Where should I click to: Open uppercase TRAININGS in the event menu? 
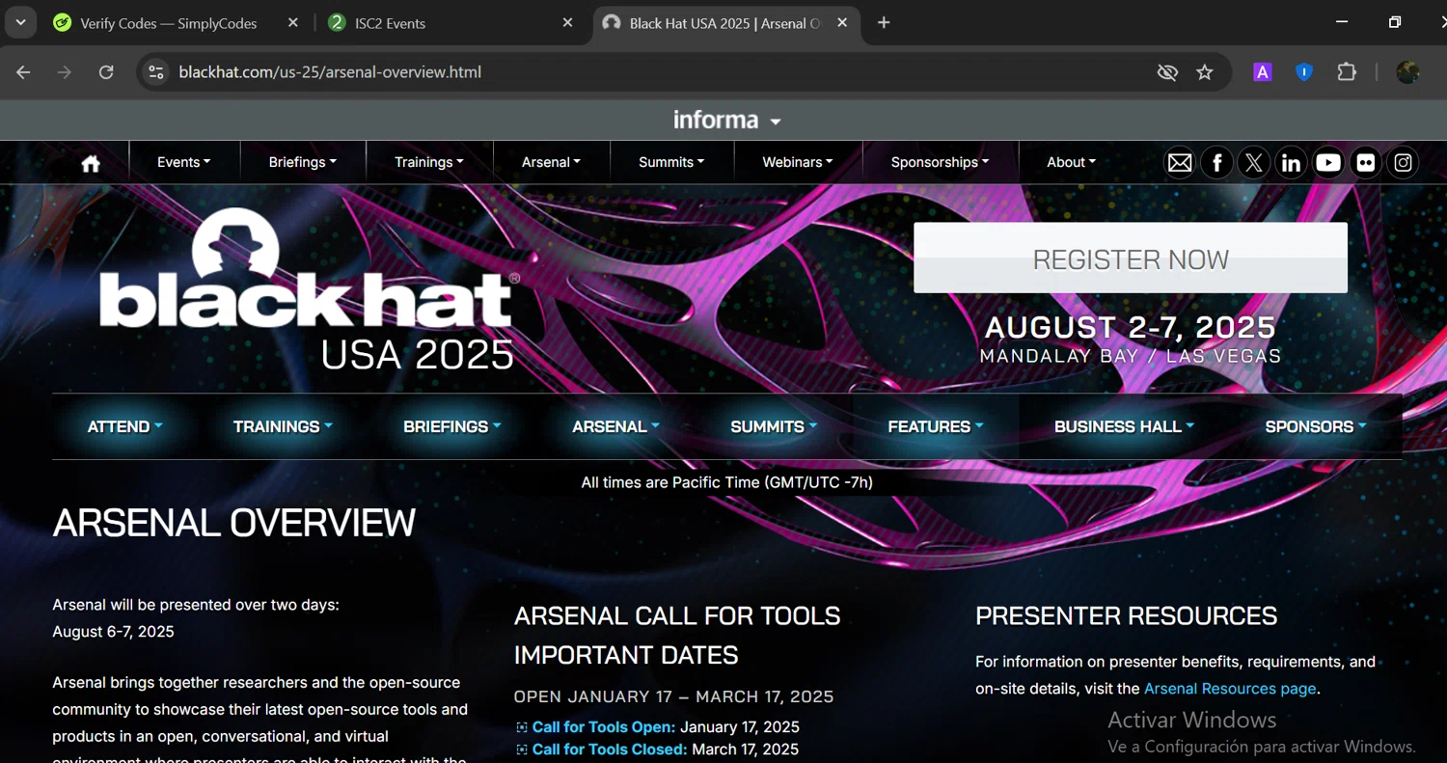pyautogui.click(x=283, y=426)
